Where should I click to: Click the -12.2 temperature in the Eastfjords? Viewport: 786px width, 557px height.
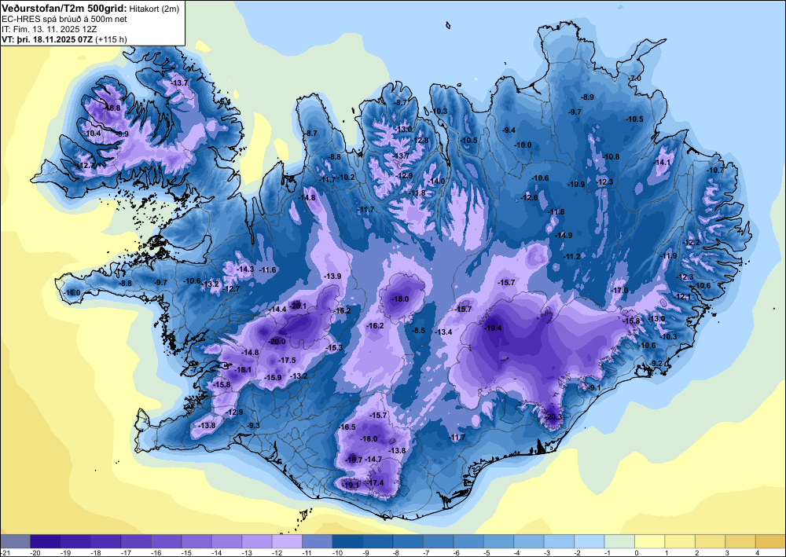[x=691, y=243]
